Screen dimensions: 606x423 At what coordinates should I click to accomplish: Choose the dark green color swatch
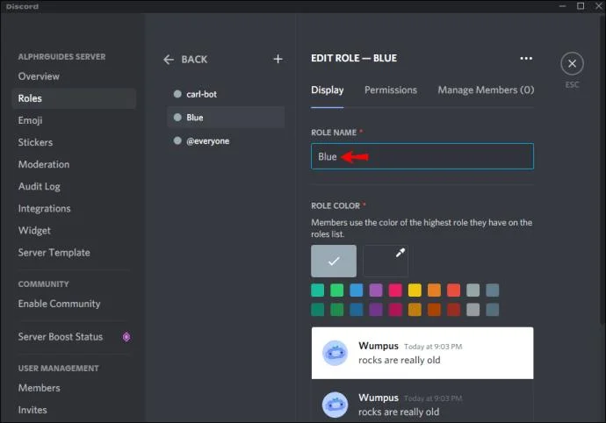click(x=337, y=310)
